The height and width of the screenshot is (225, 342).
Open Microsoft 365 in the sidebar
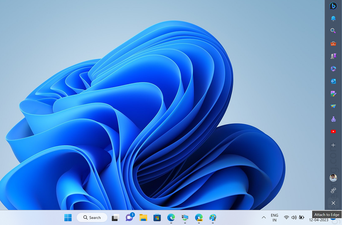point(333,69)
